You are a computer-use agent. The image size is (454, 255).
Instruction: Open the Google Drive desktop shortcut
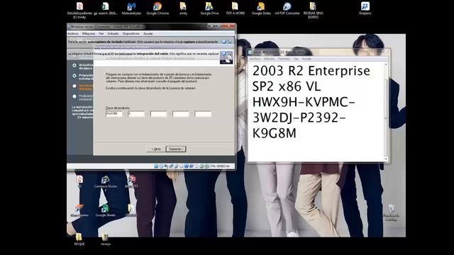[209, 8]
